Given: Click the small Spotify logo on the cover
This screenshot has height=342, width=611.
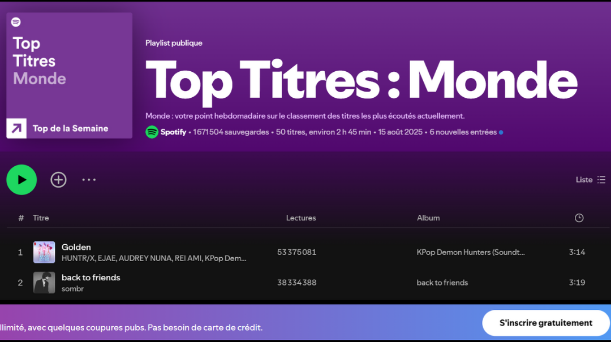Looking at the screenshot, I should [16, 22].
